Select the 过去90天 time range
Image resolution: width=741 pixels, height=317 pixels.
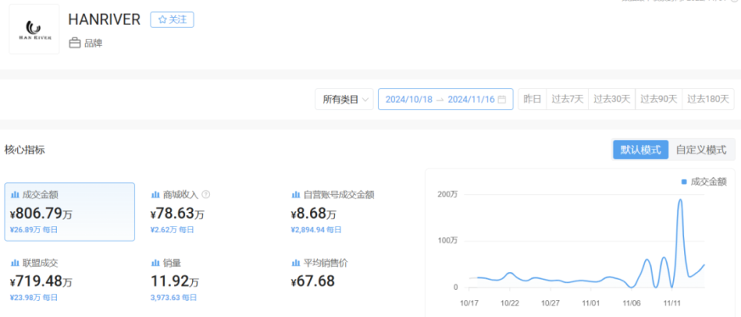click(659, 99)
